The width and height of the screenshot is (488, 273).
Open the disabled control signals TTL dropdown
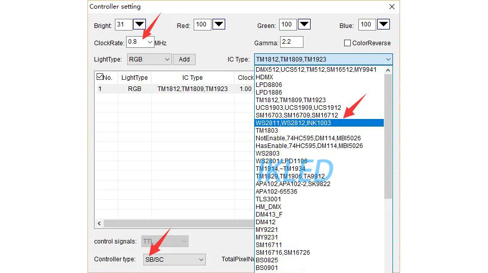[165, 241]
